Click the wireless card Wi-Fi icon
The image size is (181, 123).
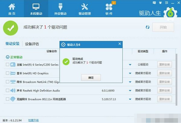(x=13, y=99)
